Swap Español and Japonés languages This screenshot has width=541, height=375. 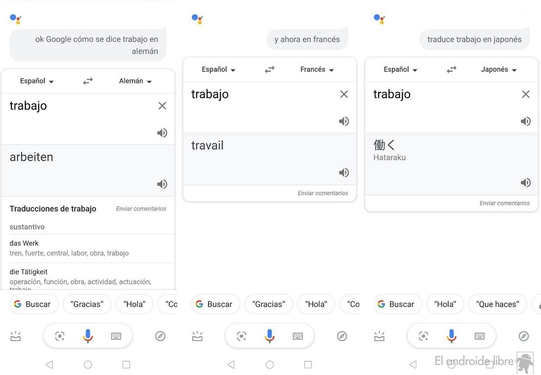[451, 70]
